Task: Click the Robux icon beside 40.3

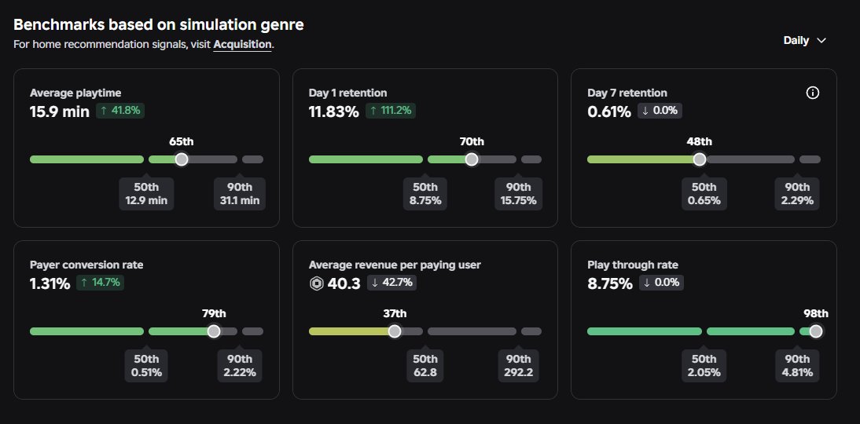Action: coord(317,283)
